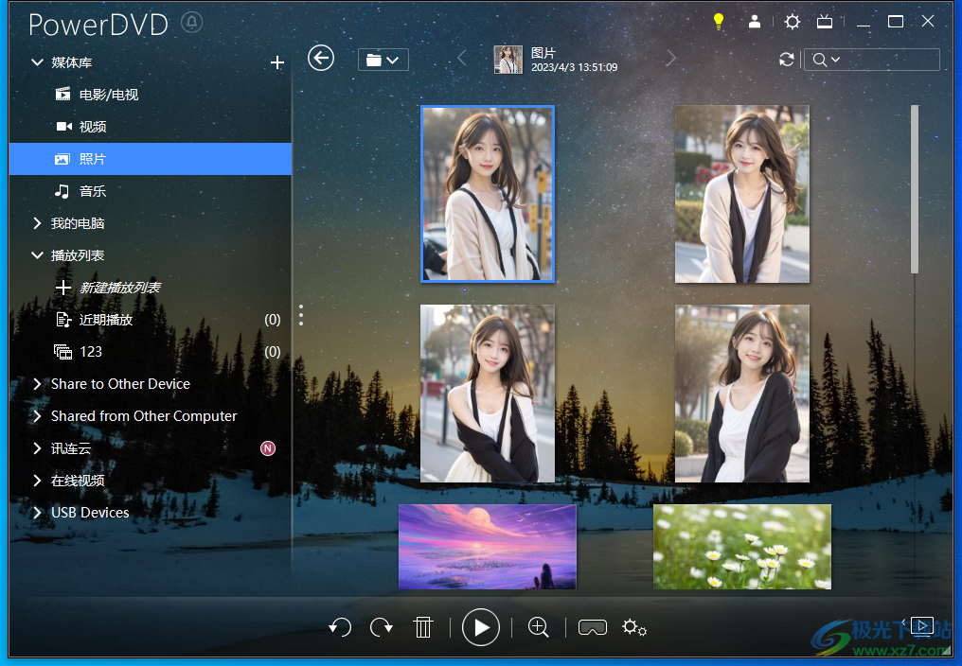The image size is (962, 666).
Task: Click the play-to device icon at bottom right
Action: pyautogui.click(x=921, y=625)
